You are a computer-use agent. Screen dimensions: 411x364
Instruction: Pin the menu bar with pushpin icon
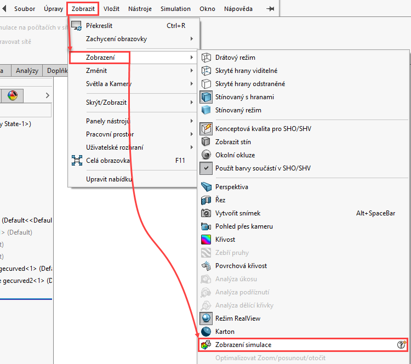pos(270,9)
